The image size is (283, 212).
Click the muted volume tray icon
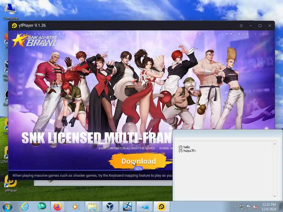pyautogui.click(x=255, y=207)
